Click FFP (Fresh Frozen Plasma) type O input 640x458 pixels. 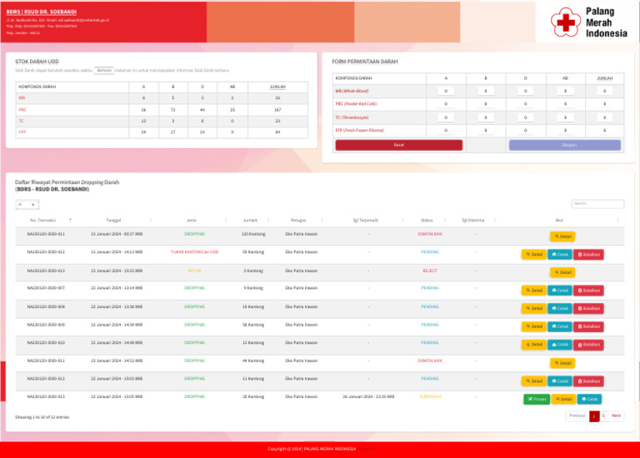point(525,131)
